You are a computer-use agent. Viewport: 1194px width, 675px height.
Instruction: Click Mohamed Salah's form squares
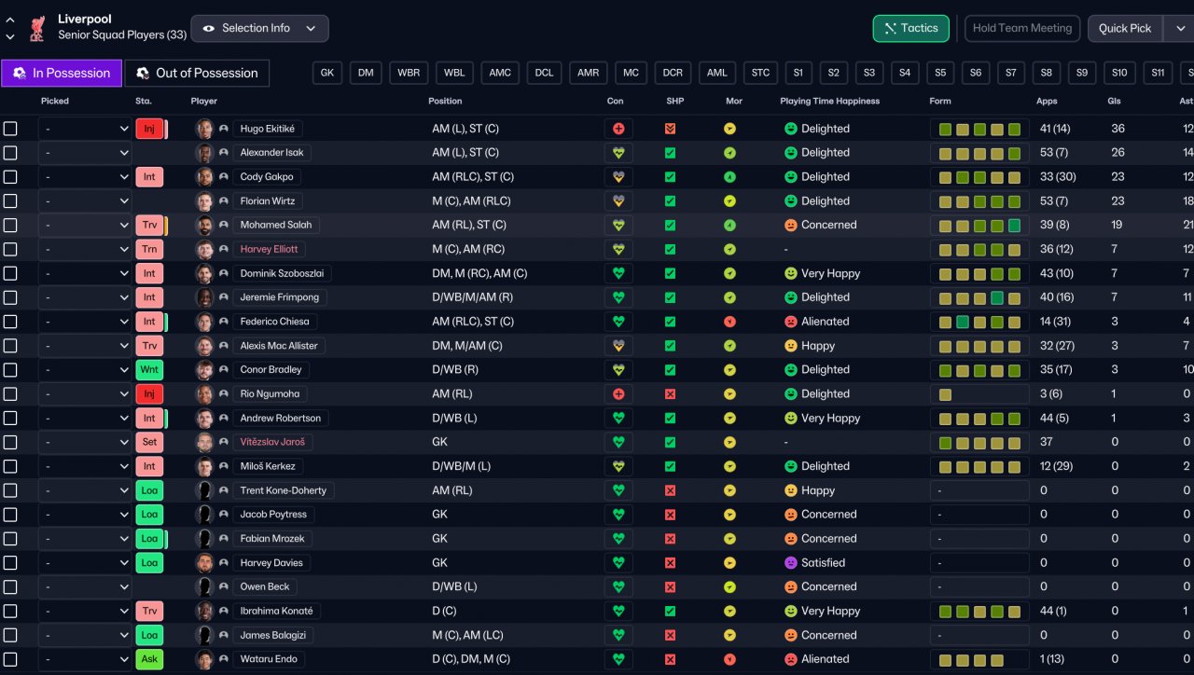(x=979, y=225)
